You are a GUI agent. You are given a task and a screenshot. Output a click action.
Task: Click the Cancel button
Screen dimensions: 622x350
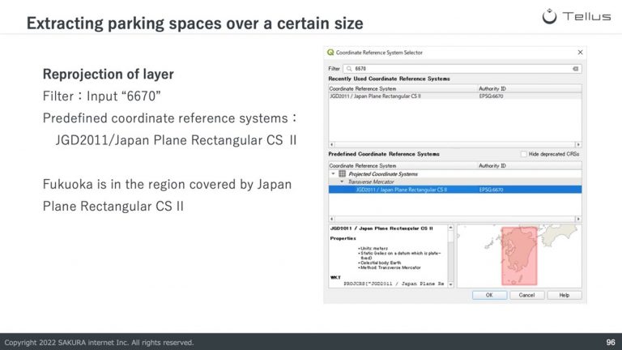tap(526, 295)
